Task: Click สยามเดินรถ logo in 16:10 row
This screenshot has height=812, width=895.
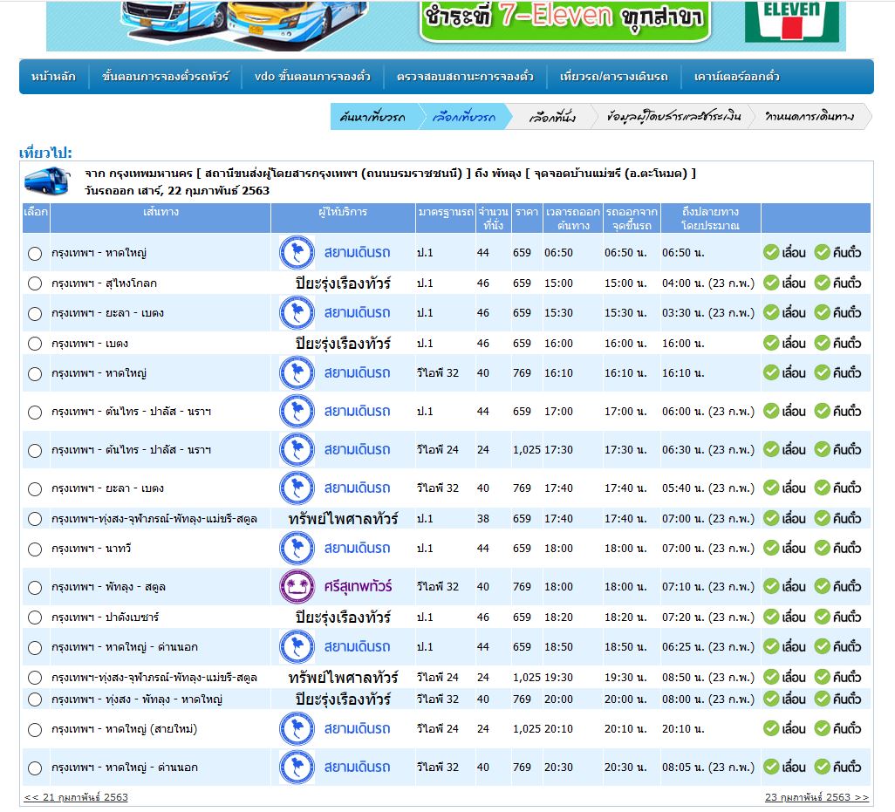Action: (297, 372)
